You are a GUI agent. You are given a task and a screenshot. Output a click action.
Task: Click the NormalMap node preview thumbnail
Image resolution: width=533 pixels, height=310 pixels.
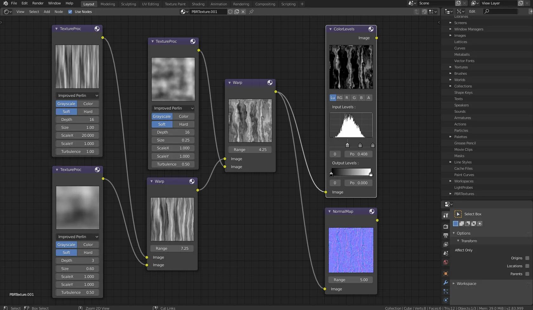pyautogui.click(x=351, y=250)
